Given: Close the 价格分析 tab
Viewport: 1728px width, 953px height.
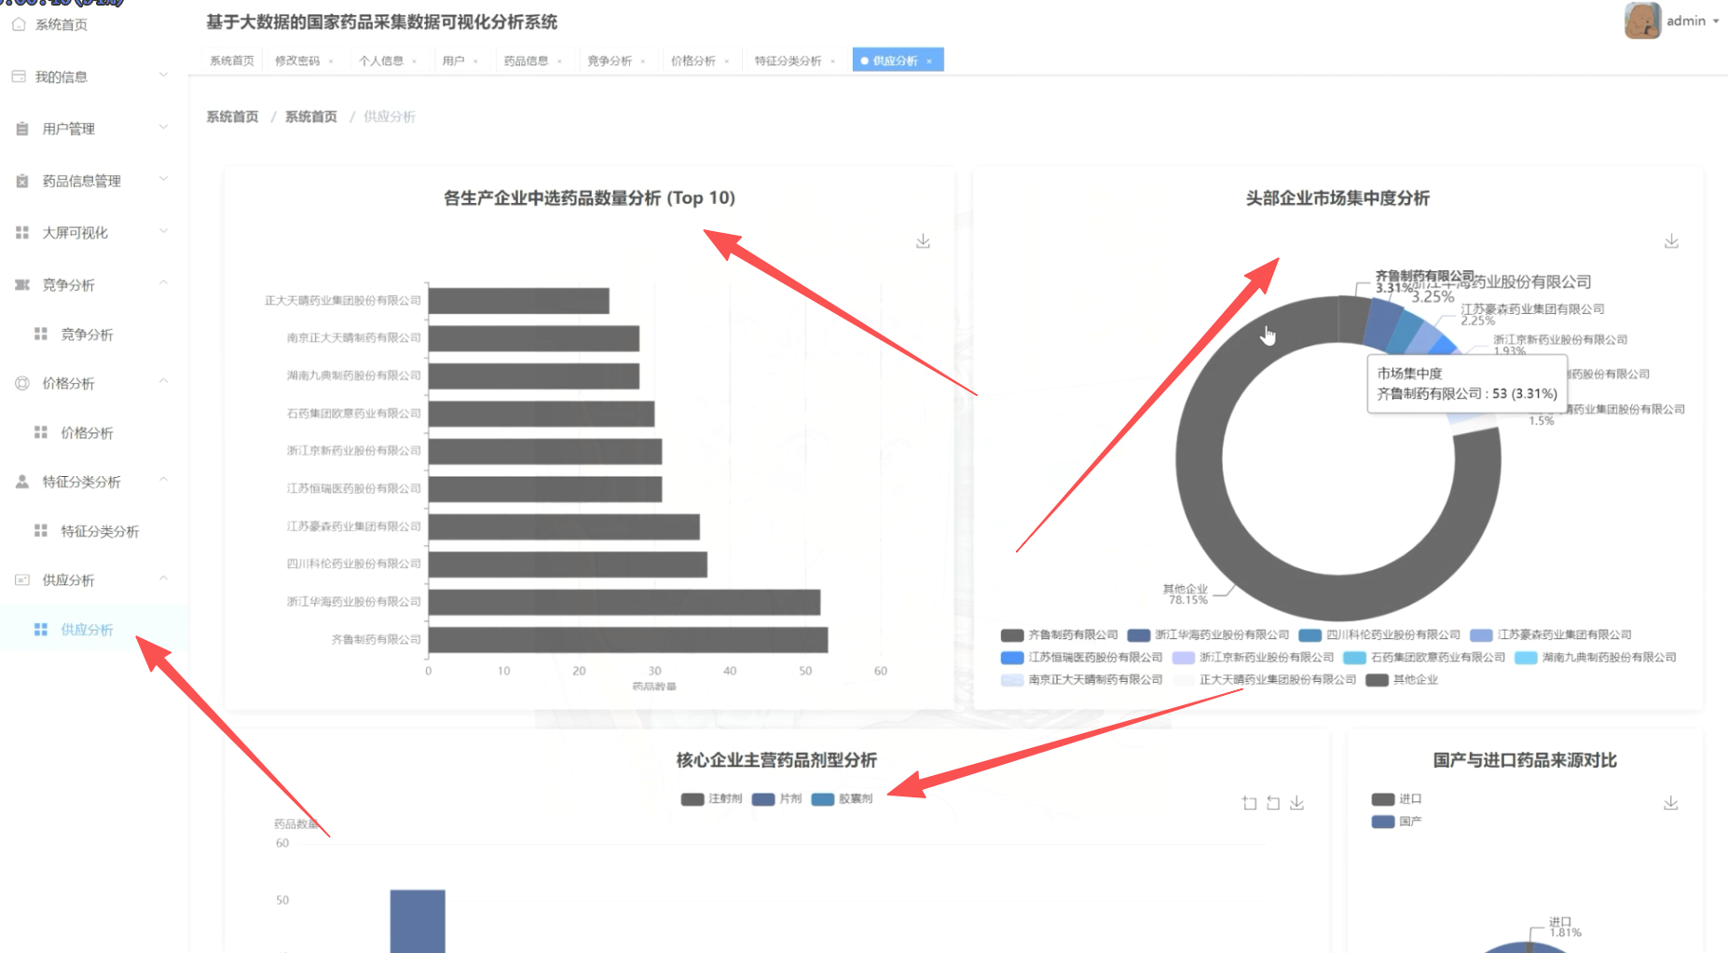Looking at the screenshot, I should 726,61.
